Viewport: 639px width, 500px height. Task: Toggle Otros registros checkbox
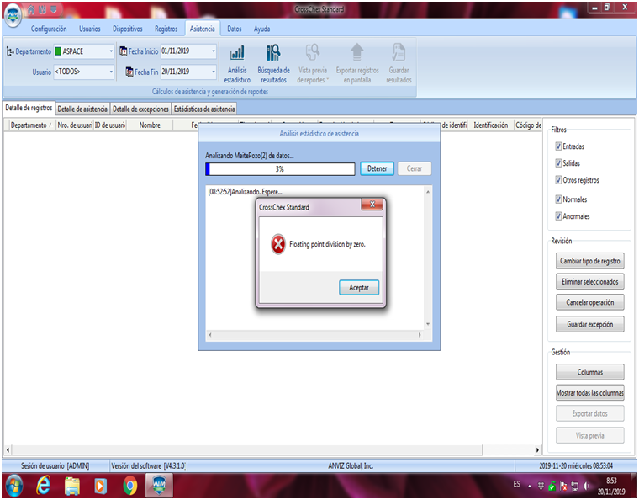(x=558, y=180)
